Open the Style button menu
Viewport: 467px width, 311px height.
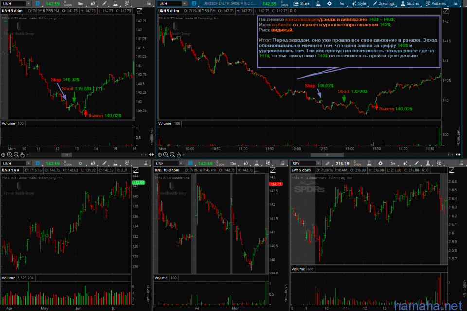359,3
